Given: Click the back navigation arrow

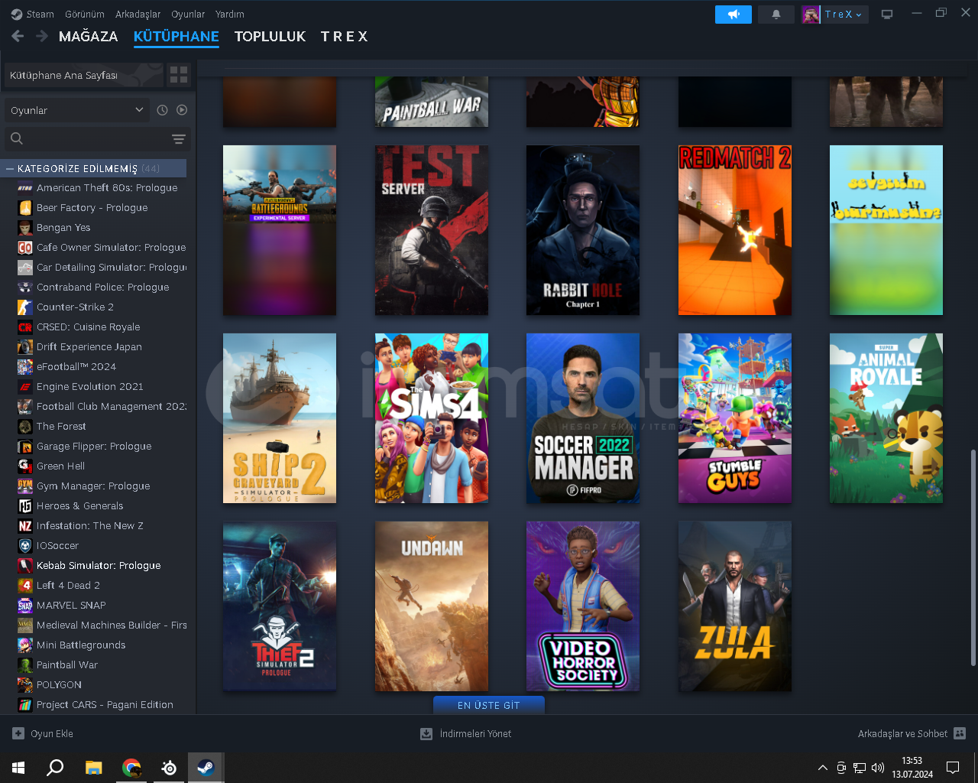Looking at the screenshot, I should pyautogui.click(x=18, y=36).
